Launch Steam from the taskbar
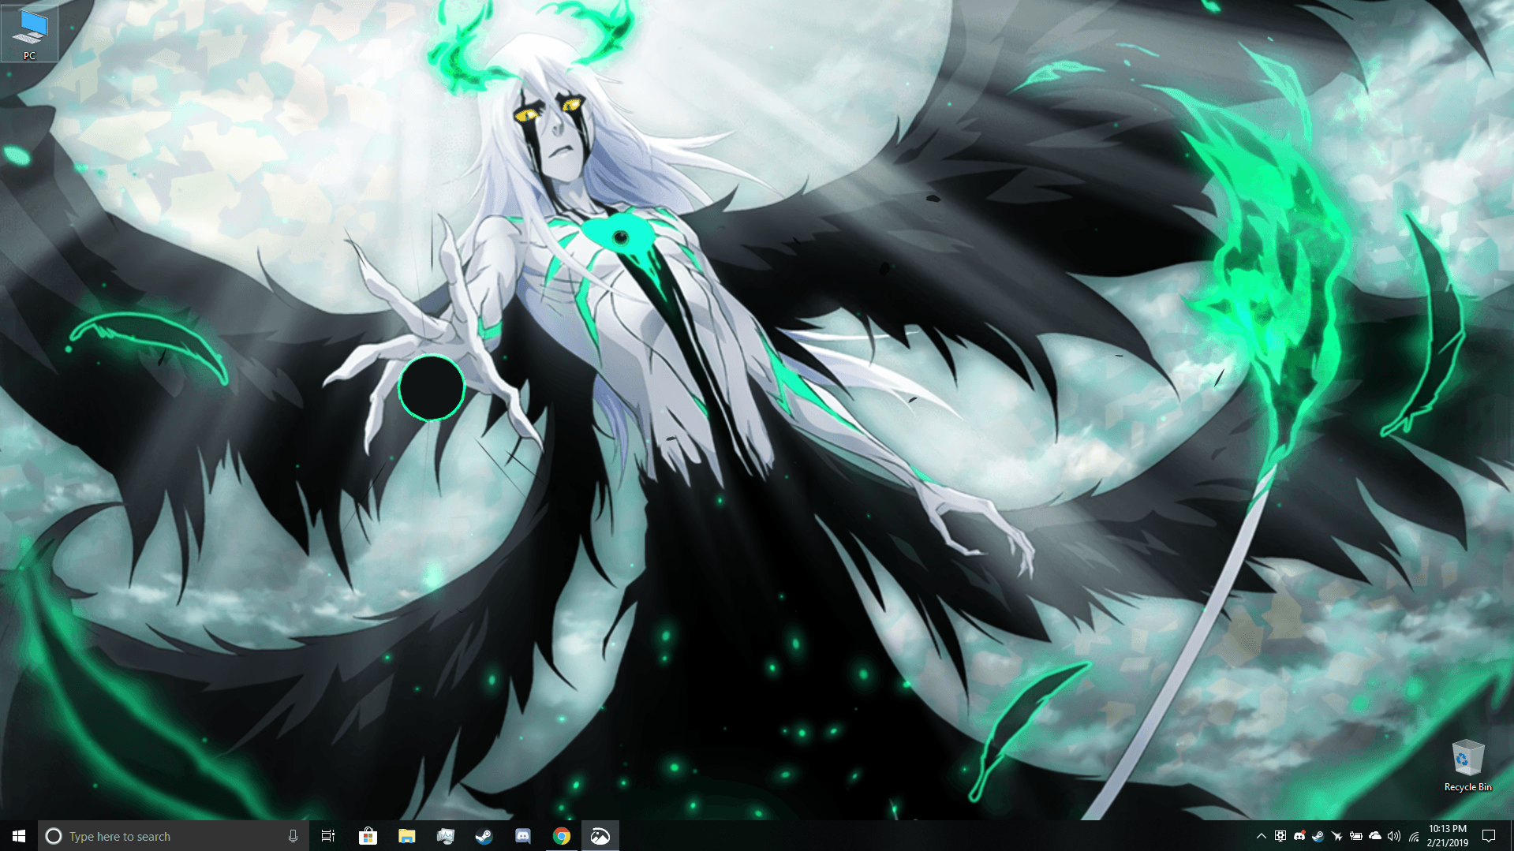This screenshot has height=851, width=1514. (484, 836)
